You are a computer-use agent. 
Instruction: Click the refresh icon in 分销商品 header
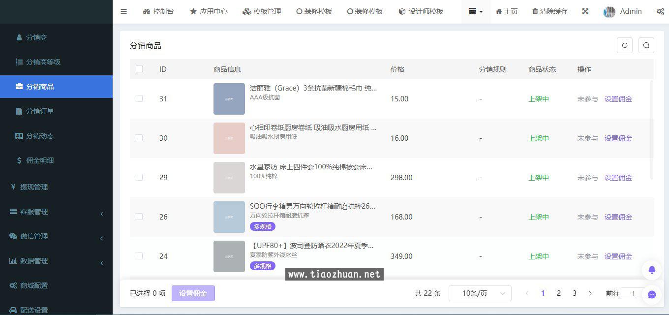pyautogui.click(x=625, y=45)
